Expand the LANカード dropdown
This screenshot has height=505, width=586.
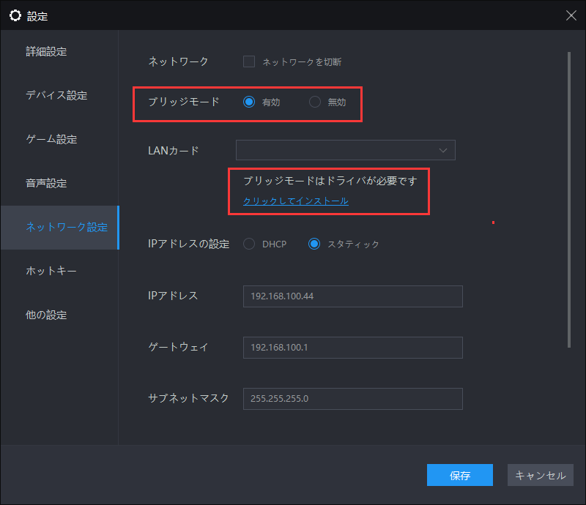click(345, 150)
